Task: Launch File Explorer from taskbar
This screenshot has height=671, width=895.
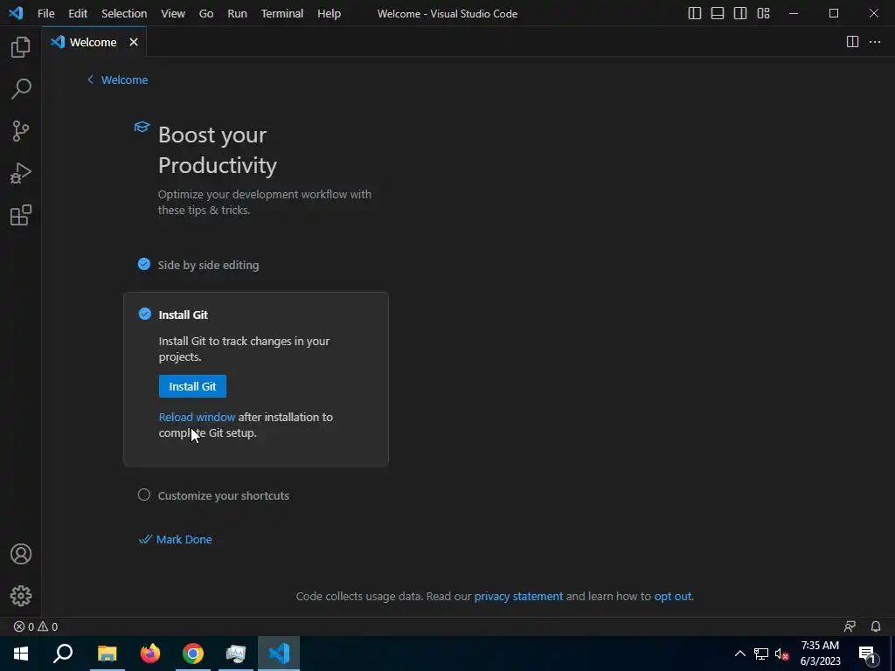Action: pos(107,654)
